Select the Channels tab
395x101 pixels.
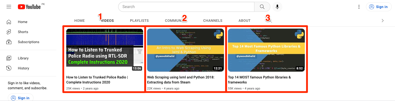(213, 21)
